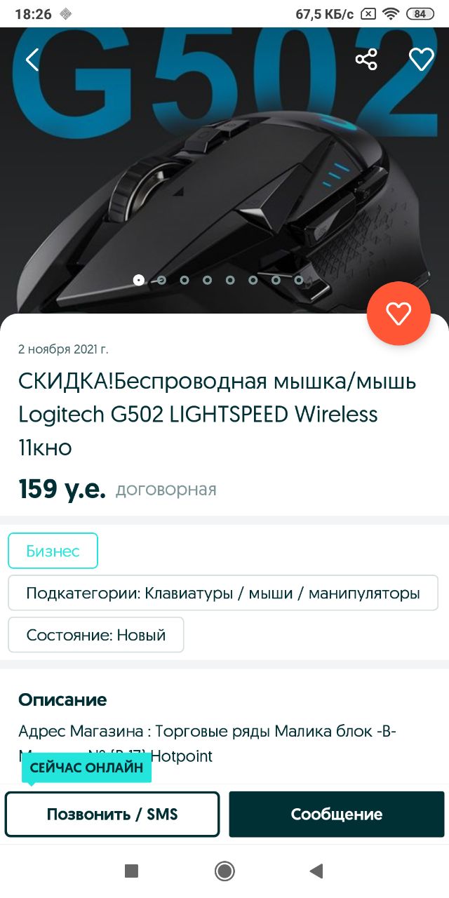
Task: Open Подкатегории: Клавиатуры / мыши / манипуляторы
Action: coord(223,593)
